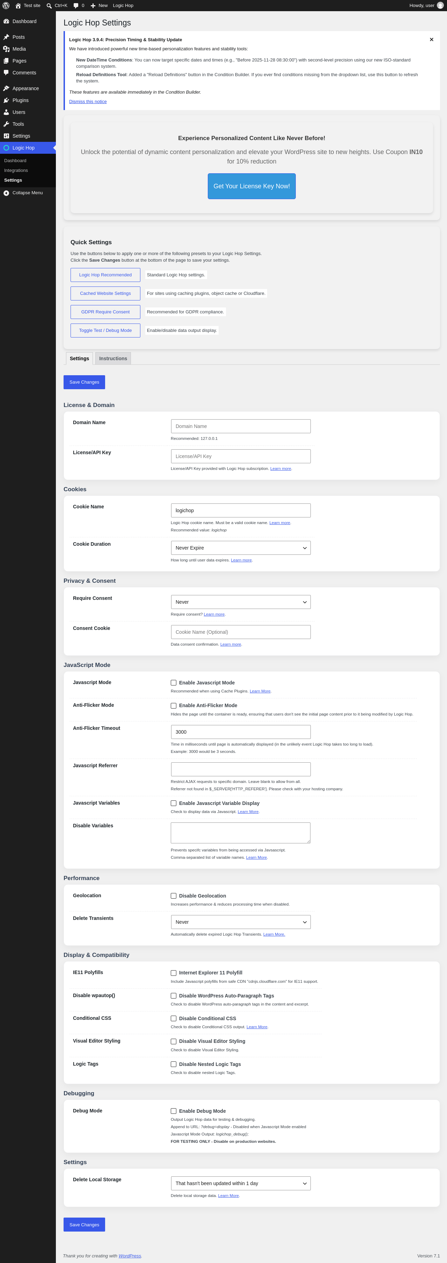Click the Comments icon in the sidebar
This screenshot has width=447, height=1263.
(x=6, y=73)
